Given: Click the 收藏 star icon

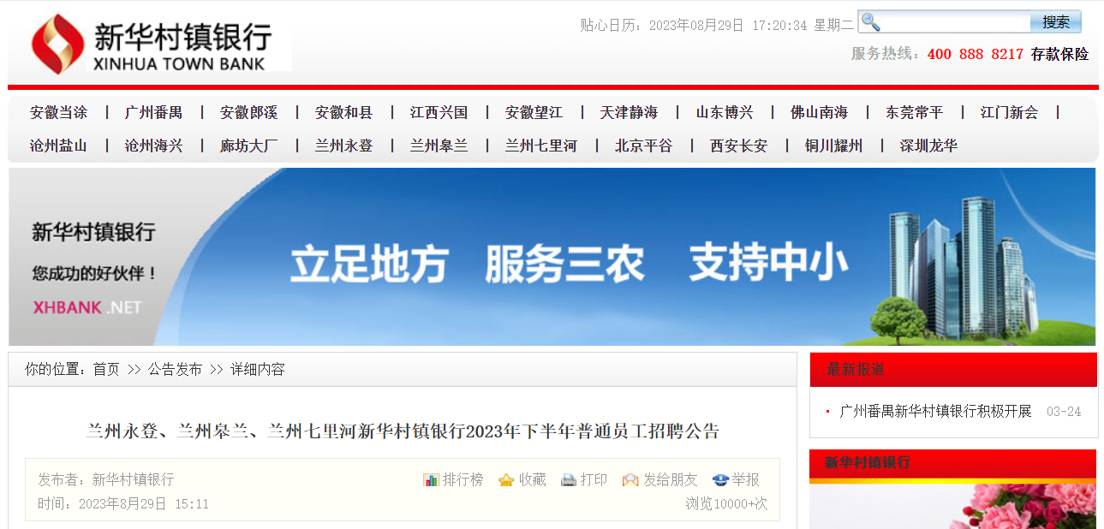Looking at the screenshot, I should 506,480.
